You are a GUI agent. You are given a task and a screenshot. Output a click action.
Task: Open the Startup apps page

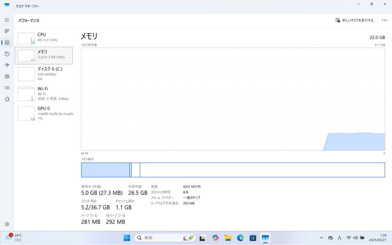[x=7, y=65]
